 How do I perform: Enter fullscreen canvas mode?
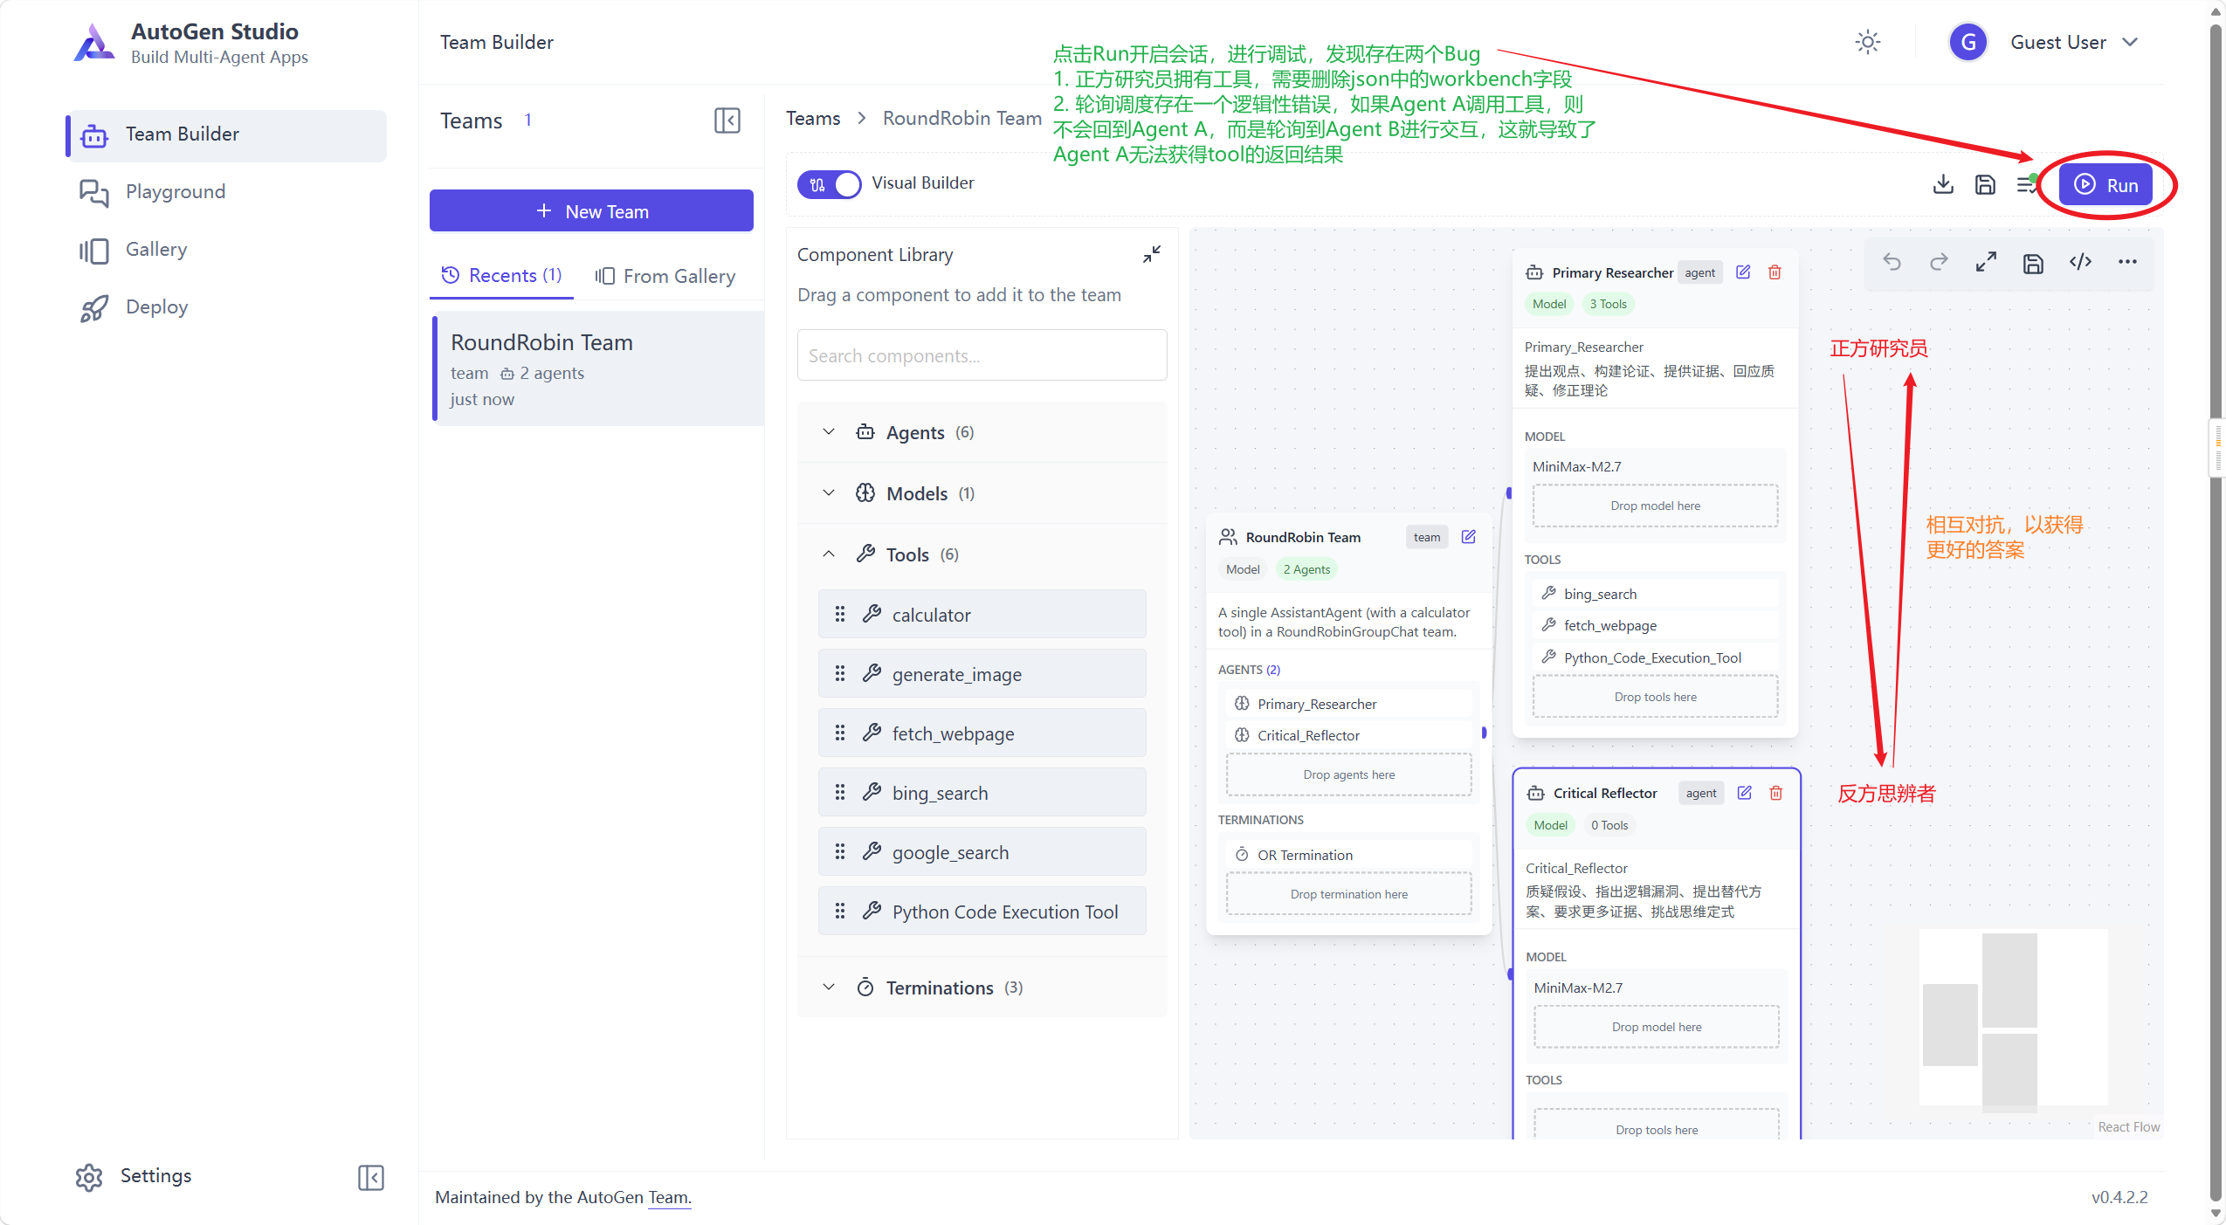coord(1986,262)
